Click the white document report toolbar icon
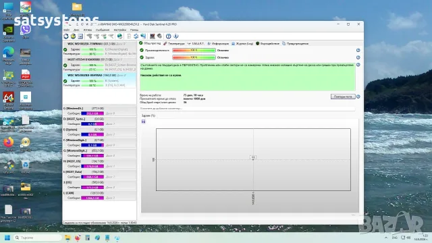 click(x=129, y=36)
